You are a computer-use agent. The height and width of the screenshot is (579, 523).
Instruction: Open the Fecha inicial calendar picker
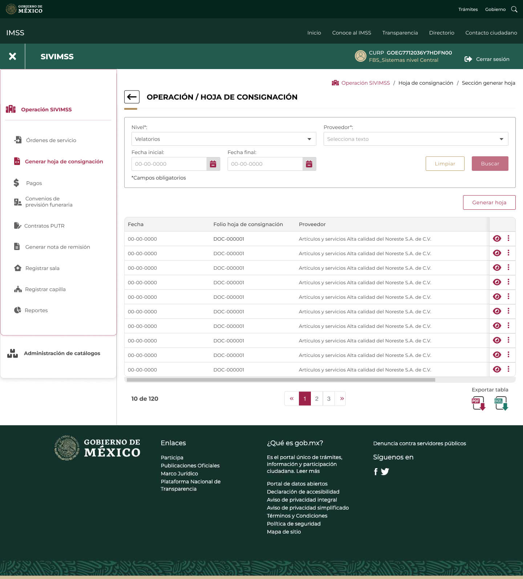[x=213, y=164]
